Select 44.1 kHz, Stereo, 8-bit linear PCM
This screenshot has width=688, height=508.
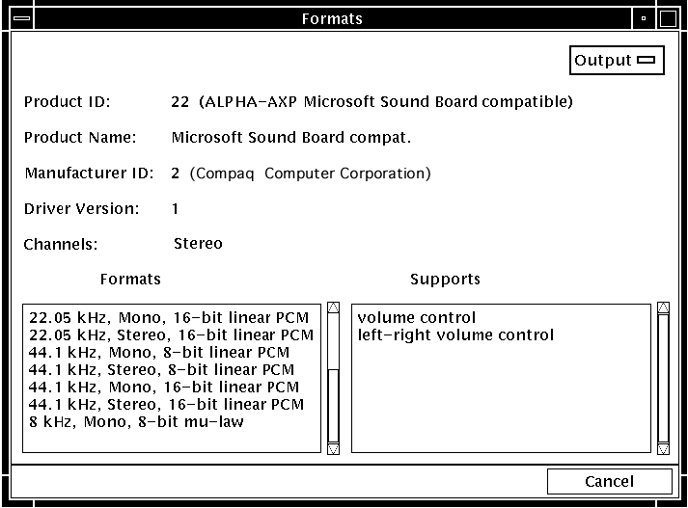click(161, 369)
